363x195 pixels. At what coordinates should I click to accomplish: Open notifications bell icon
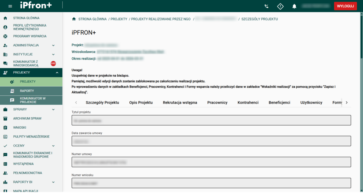tap(294, 6)
